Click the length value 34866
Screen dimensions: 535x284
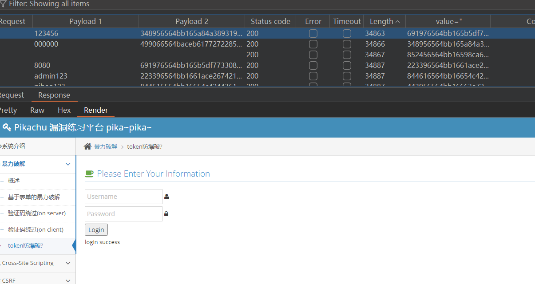click(375, 44)
